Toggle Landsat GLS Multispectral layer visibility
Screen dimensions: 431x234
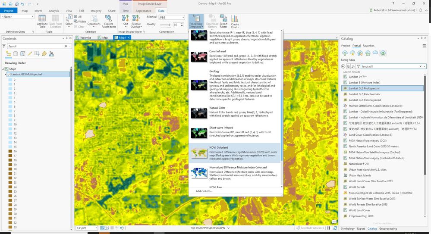coord(9,75)
